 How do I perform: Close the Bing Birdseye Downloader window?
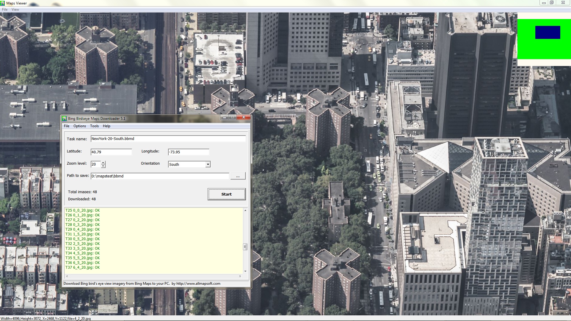tap(244, 117)
